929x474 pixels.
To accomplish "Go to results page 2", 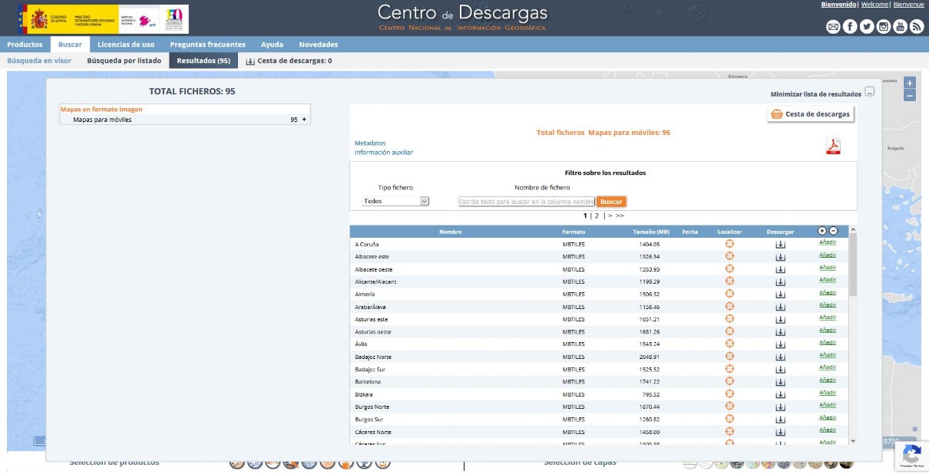I will 597,216.
